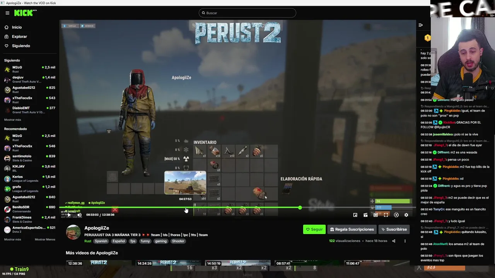
Task: Open video player settings gear
Action: pos(406,215)
